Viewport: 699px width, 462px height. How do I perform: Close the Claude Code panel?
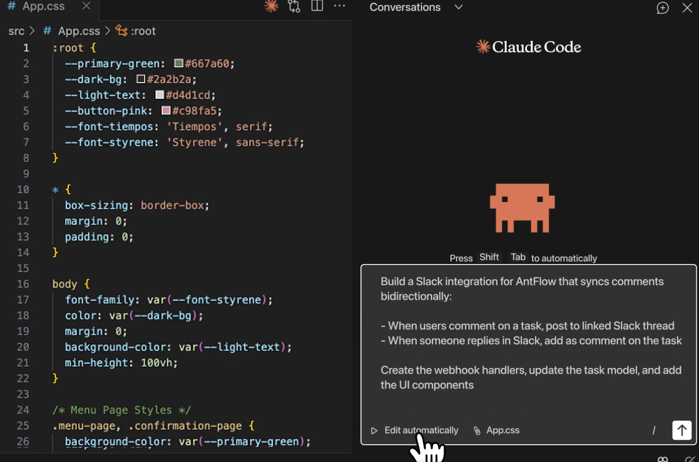click(687, 8)
